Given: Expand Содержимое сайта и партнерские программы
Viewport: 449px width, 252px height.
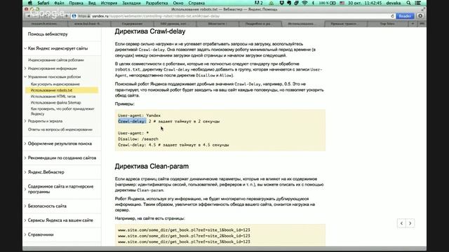Looking at the screenshot, I should (25, 189).
